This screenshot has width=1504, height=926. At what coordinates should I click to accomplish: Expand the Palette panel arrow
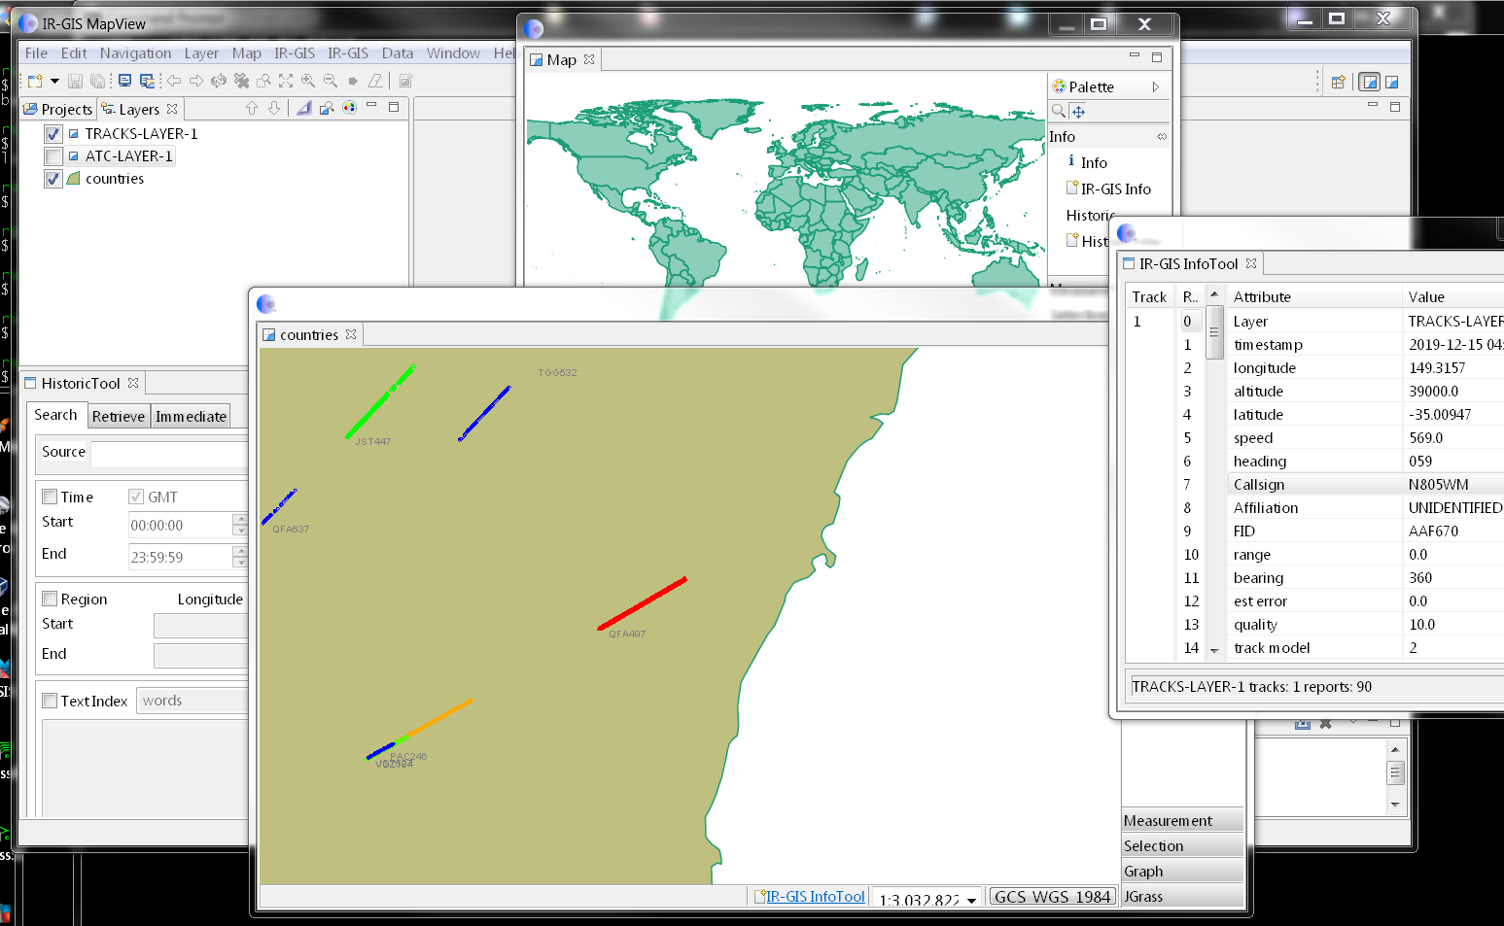coord(1155,87)
